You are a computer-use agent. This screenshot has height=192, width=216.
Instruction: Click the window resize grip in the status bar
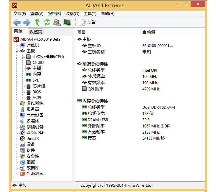tap(203, 187)
